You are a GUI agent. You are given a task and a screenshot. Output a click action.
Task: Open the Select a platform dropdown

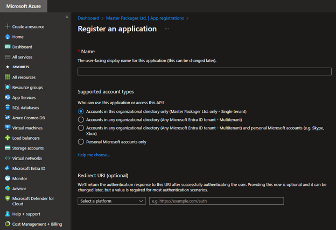(x=111, y=201)
